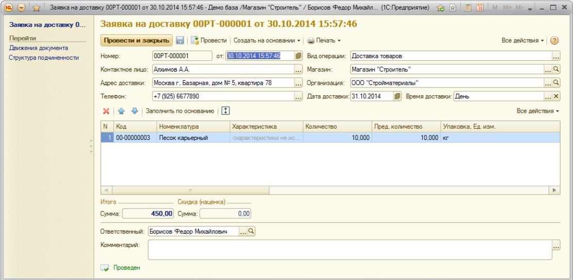
Task: Open the top Все действия menu
Action: click(x=522, y=41)
